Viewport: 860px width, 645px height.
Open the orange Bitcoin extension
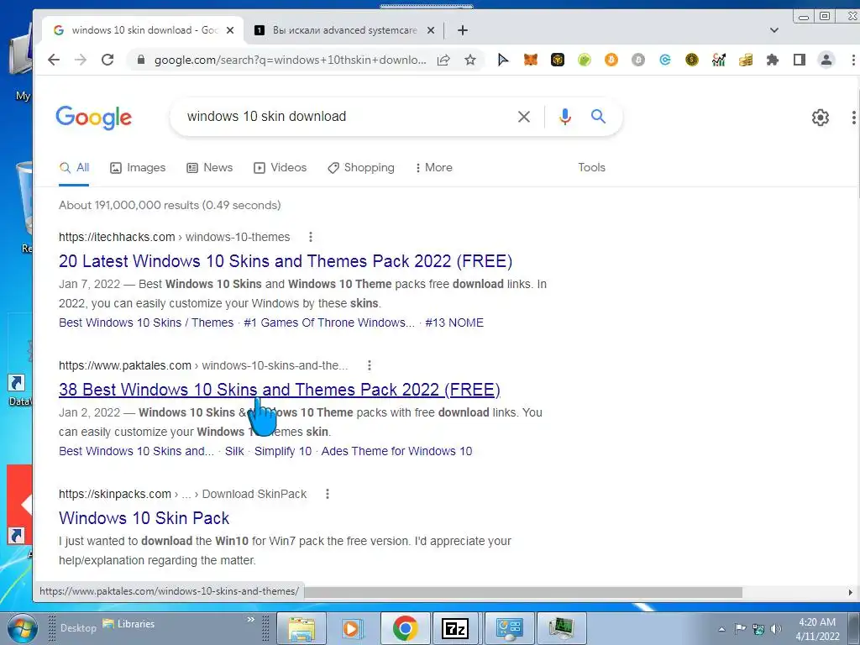pos(611,60)
